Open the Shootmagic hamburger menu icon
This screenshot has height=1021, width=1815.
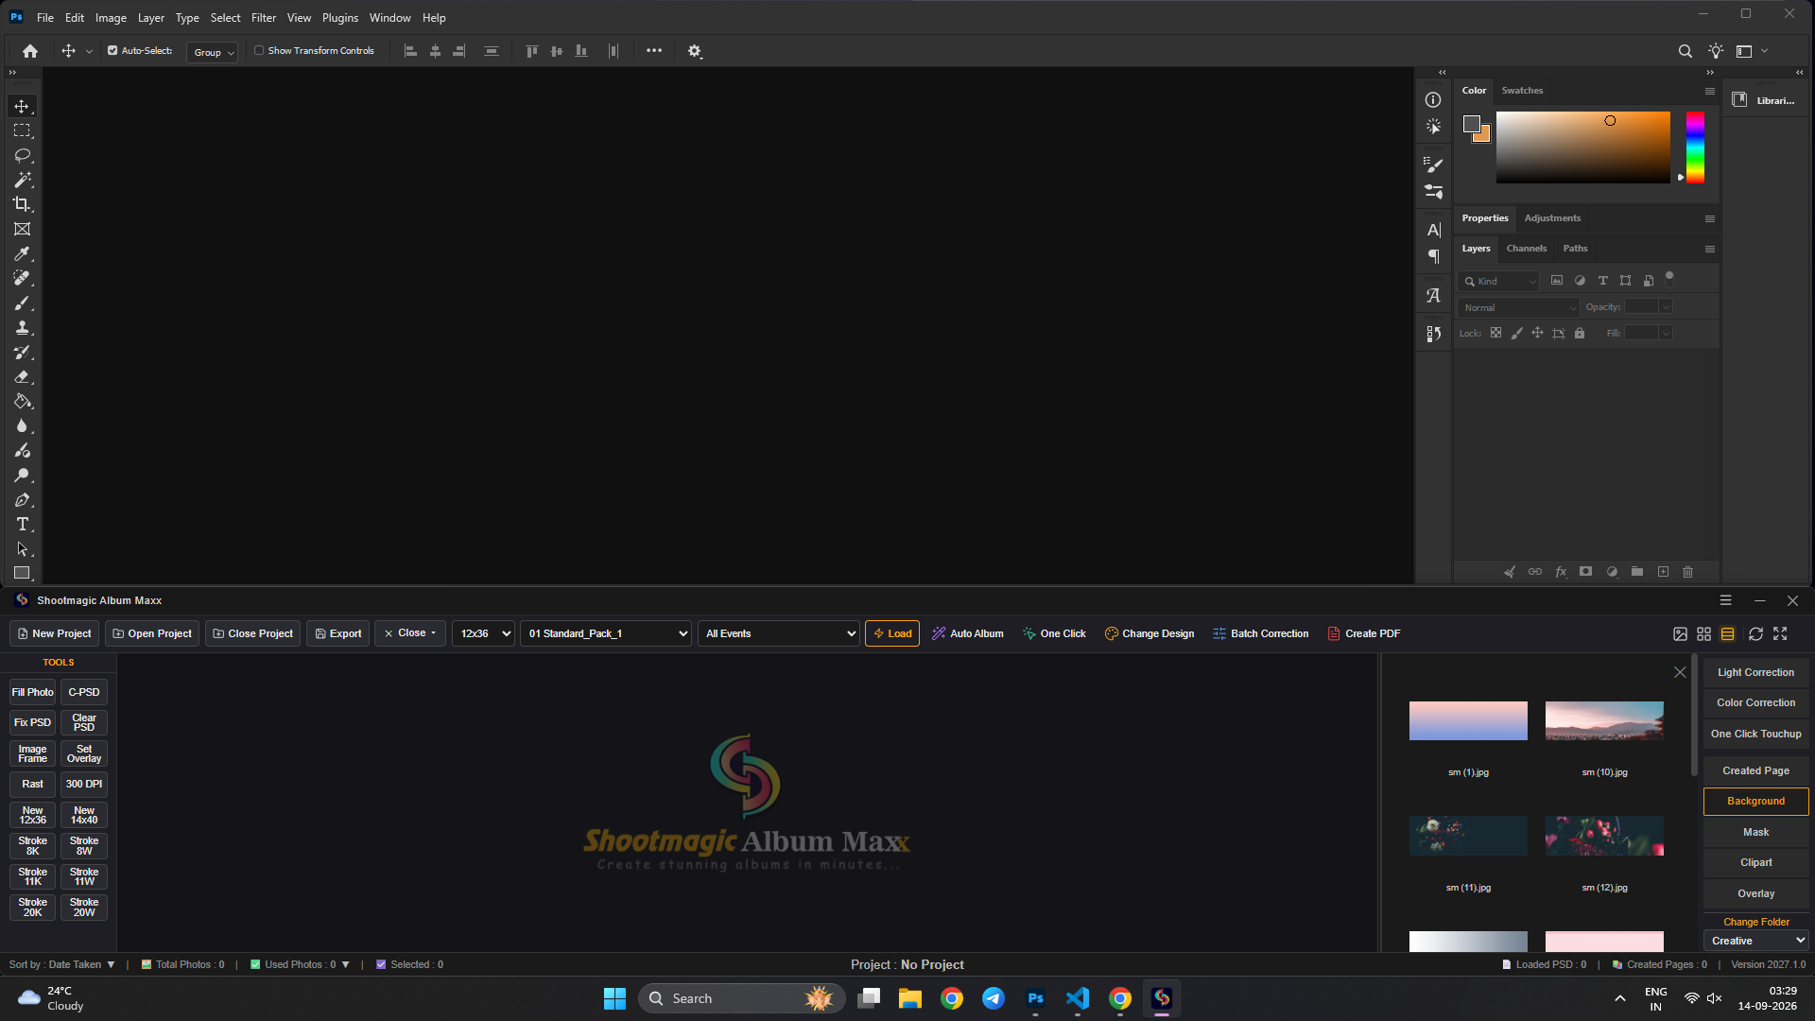point(1725,600)
